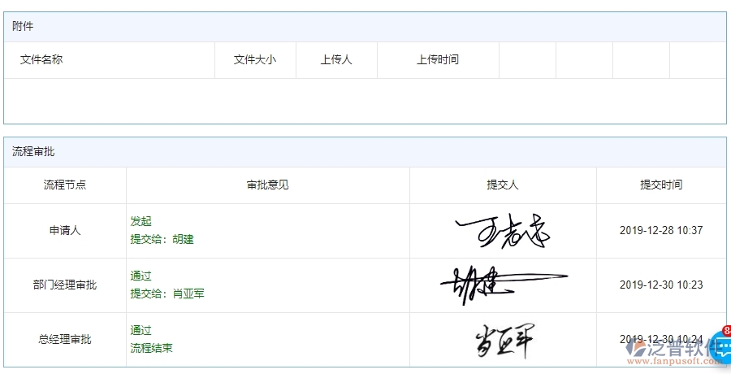The width and height of the screenshot is (731, 374).
Task: Open the chat support bubble icon
Action: pos(722,347)
